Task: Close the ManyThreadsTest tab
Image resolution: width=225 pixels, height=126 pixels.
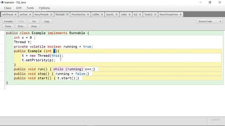Action: (x=181, y=15)
